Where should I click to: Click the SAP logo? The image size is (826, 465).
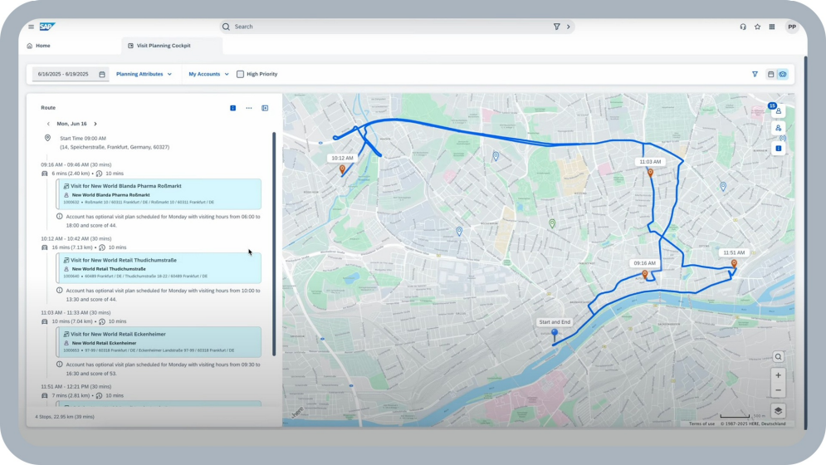point(46,27)
